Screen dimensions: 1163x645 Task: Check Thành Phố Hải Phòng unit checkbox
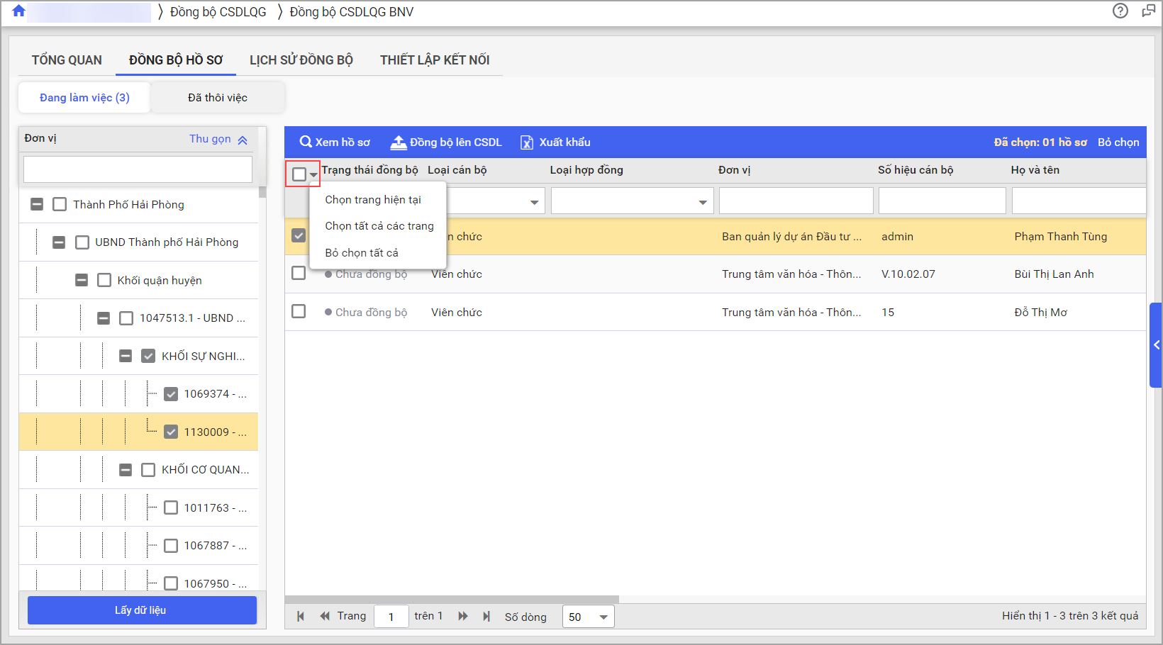(60, 204)
